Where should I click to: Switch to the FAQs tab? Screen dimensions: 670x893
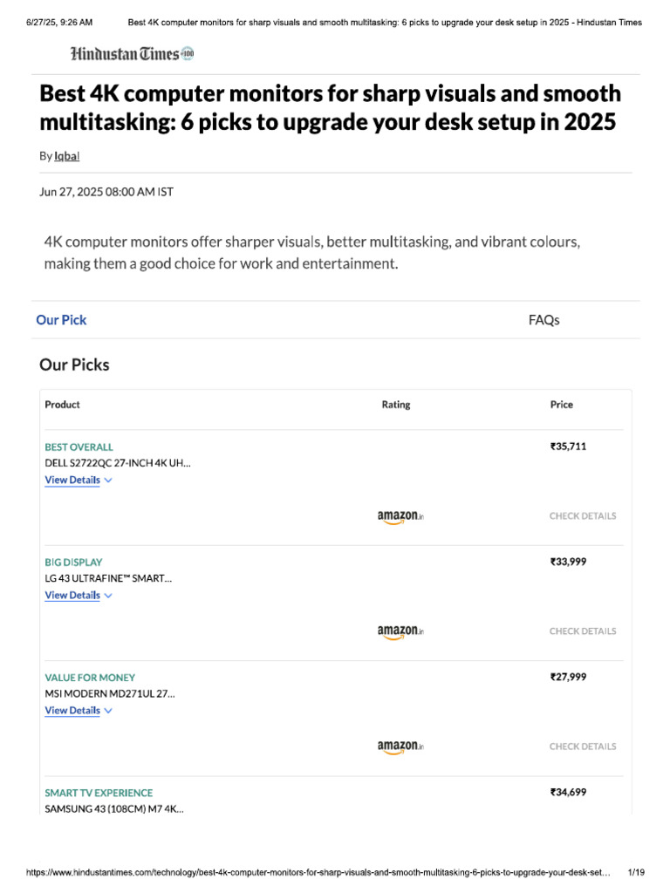coord(544,320)
